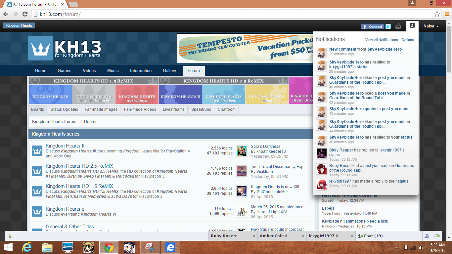Switch to the Status Updates tab
This screenshot has width=452, height=254.
(x=65, y=109)
